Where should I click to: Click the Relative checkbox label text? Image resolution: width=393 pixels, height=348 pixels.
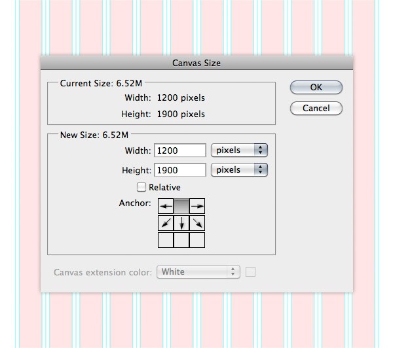164,187
